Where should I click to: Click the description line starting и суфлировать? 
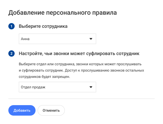point(81,71)
